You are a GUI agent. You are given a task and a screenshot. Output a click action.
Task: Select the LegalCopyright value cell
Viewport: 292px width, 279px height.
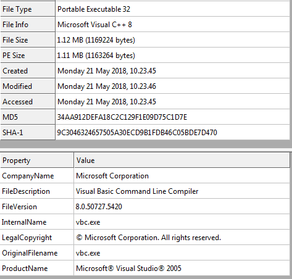click(181, 238)
